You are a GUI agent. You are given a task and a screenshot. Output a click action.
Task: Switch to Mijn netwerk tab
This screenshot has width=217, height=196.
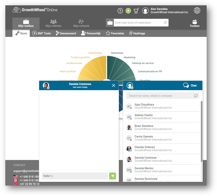[x=81, y=24]
